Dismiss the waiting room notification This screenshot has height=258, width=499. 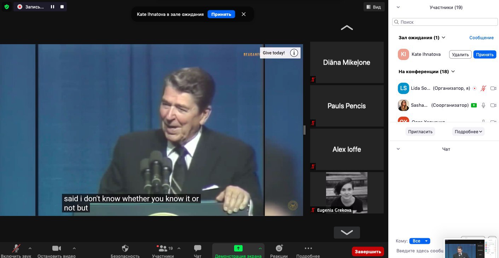pos(244,14)
